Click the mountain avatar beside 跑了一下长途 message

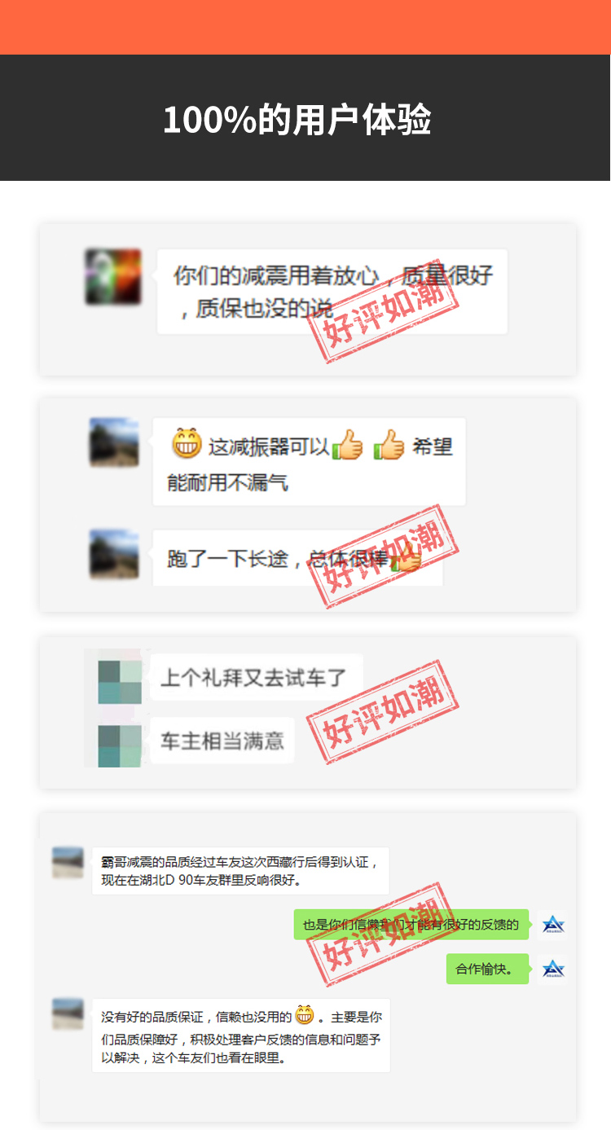(114, 554)
